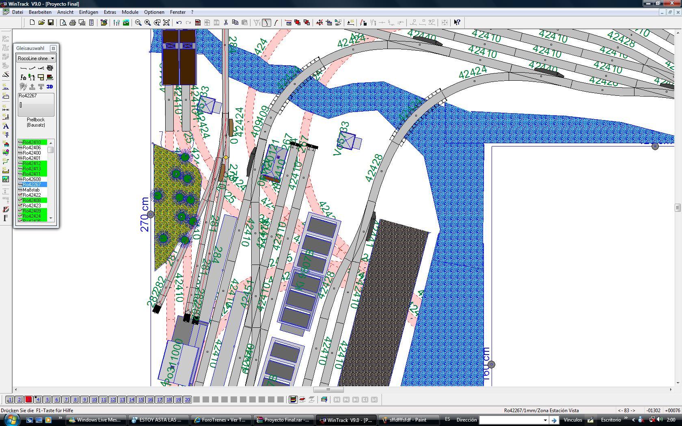The height and width of the screenshot is (426, 682).
Task: Select the text tool 'A' in the left toolbar
Action: (6, 126)
